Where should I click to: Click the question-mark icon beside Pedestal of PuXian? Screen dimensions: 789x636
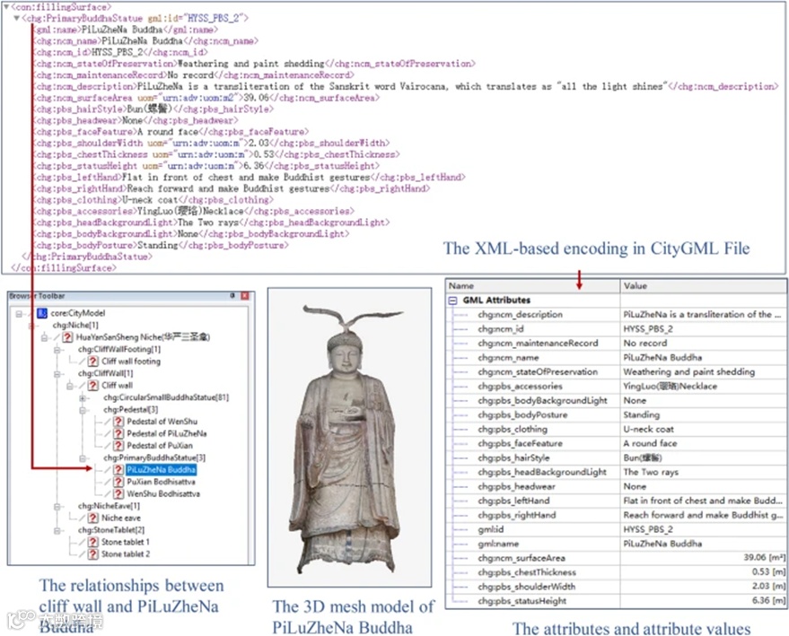coord(118,446)
